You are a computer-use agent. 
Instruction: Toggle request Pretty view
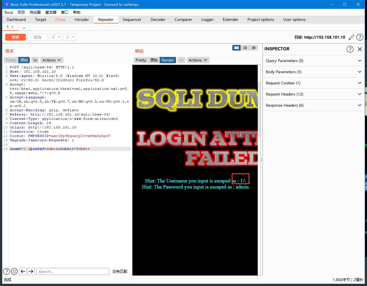point(11,60)
